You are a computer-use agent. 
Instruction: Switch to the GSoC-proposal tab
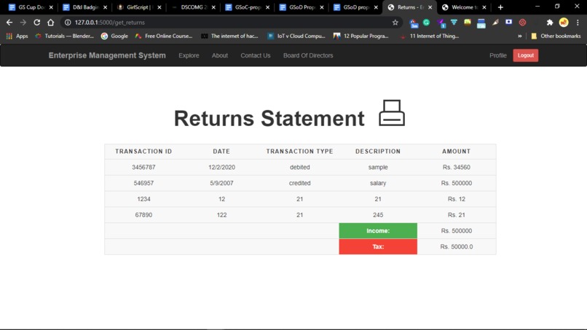[x=248, y=7]
